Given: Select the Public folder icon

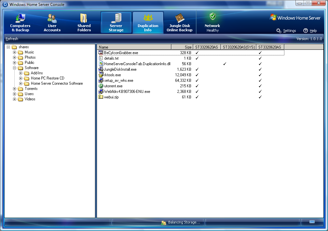Looking at the screenshot, I should coord(20,63).
